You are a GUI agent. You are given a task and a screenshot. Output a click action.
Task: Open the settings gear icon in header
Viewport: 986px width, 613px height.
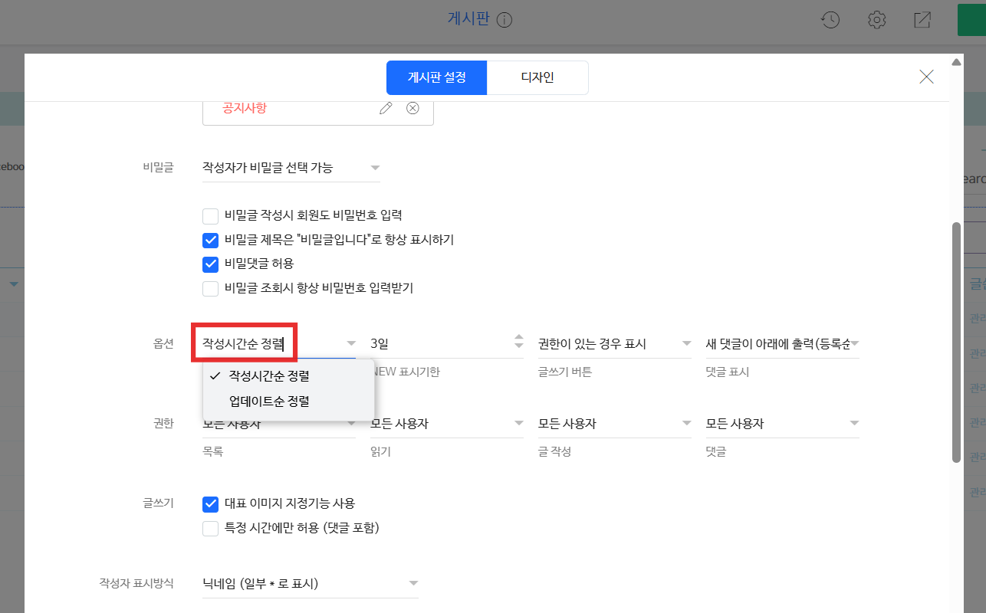[876, 20]
